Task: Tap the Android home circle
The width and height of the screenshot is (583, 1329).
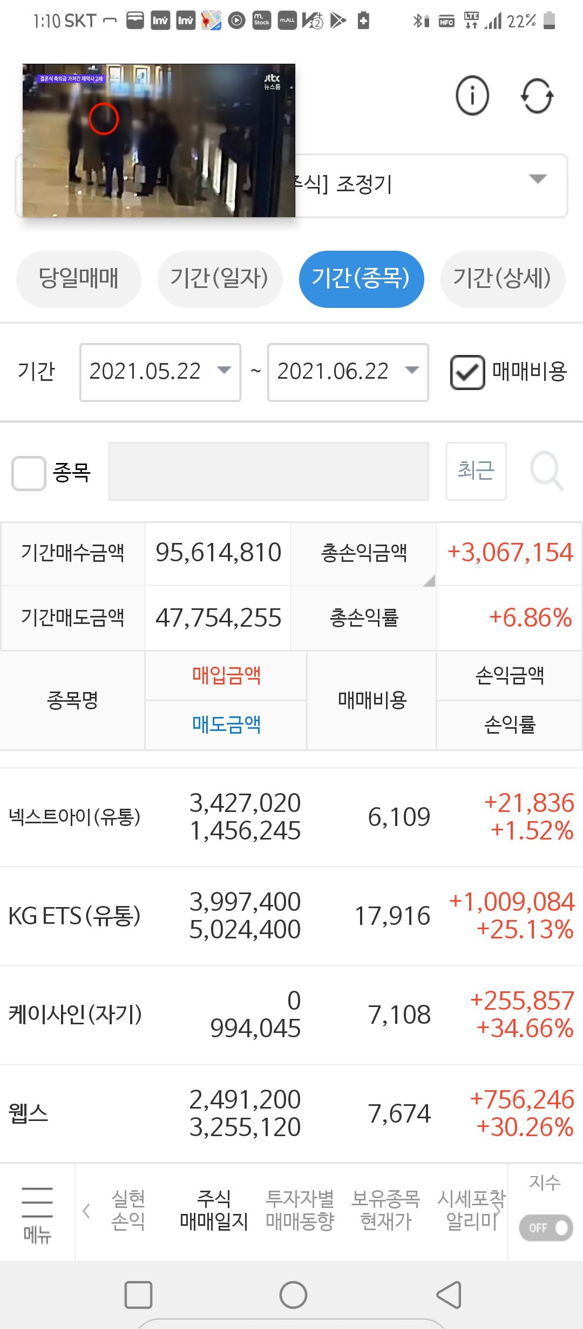Action: [293, 1295]
